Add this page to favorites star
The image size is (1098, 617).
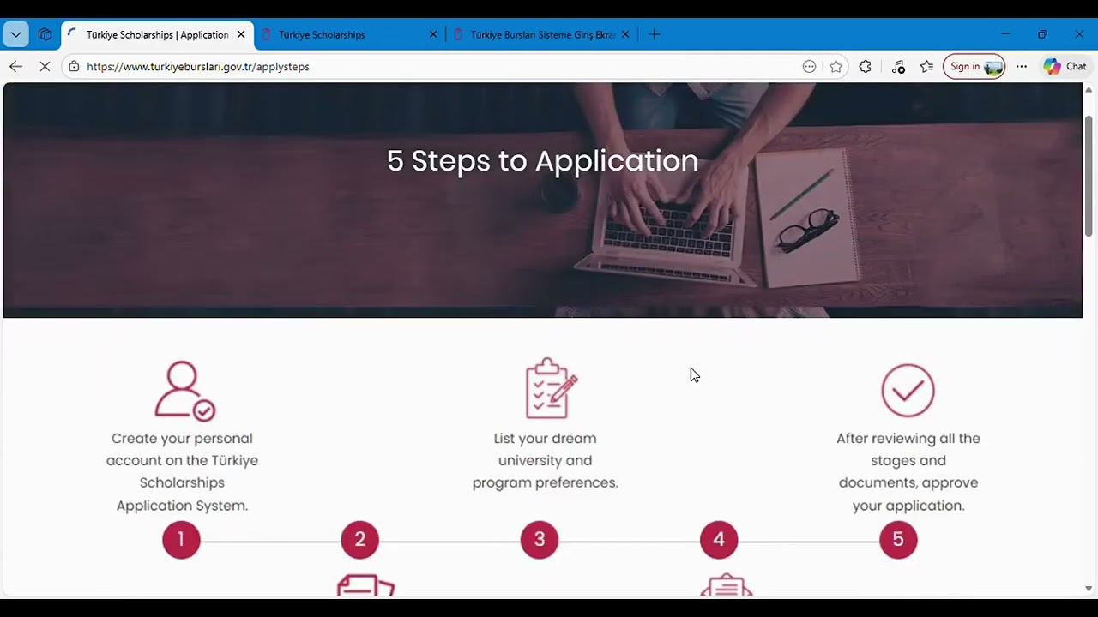click(x=836, y=66)
